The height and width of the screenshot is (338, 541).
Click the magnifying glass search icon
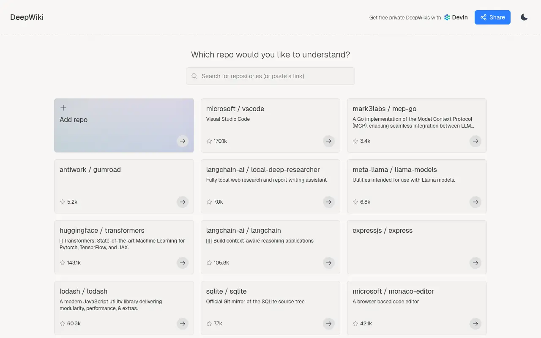[x=194, y=76]
